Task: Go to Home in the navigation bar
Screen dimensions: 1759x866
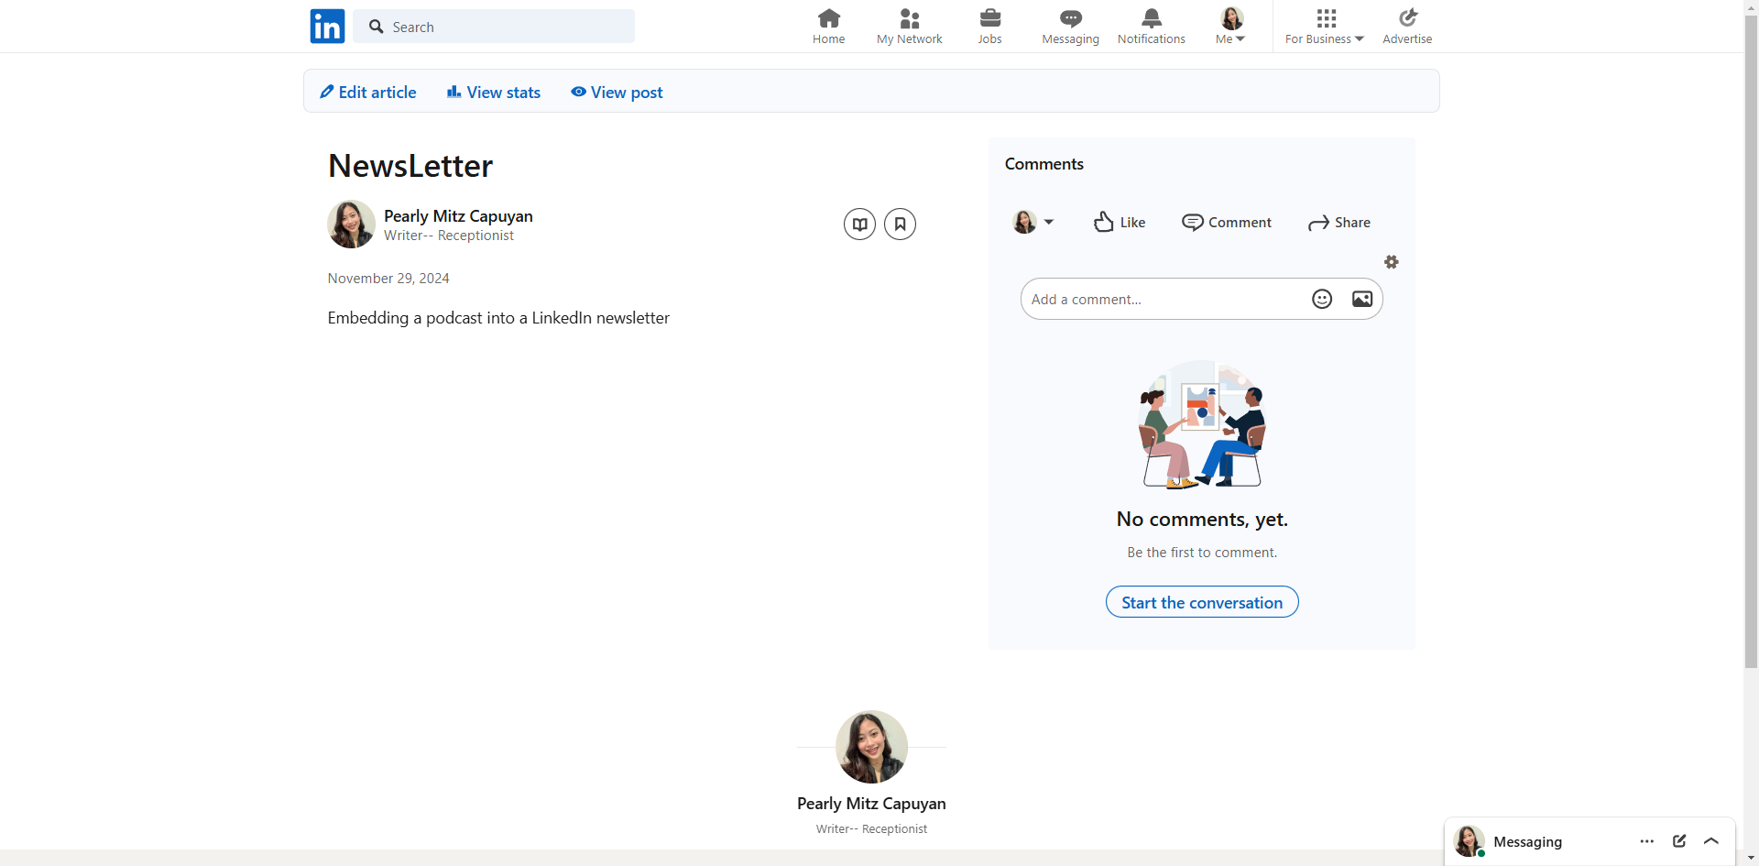Action: tap(828, 27)
